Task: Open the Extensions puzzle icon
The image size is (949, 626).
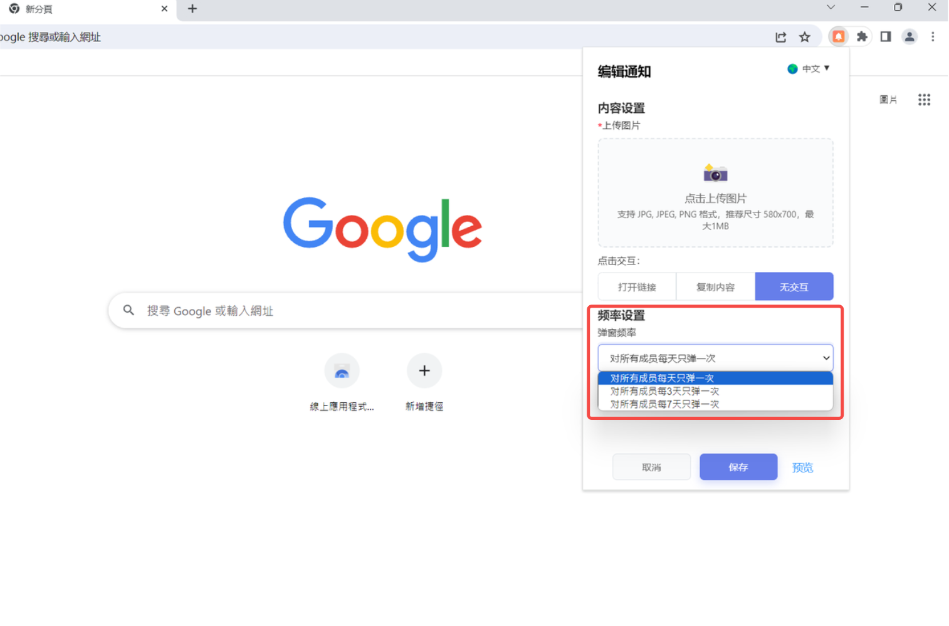Action: tap(862, 37)
